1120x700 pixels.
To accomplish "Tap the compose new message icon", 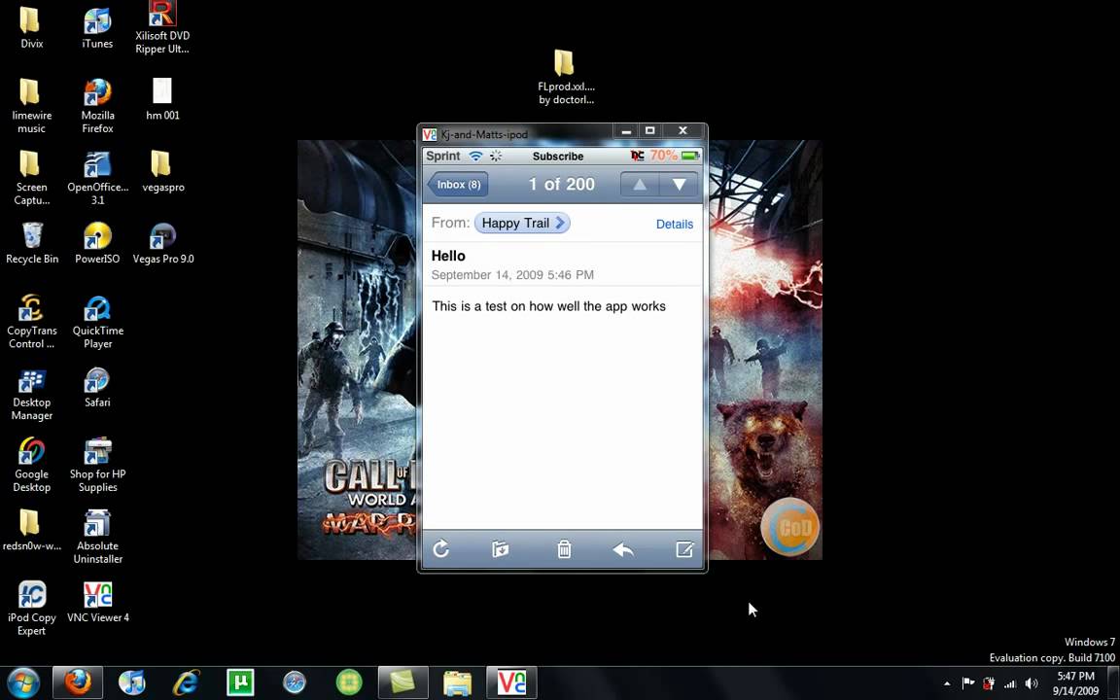I will coord(684,548).
